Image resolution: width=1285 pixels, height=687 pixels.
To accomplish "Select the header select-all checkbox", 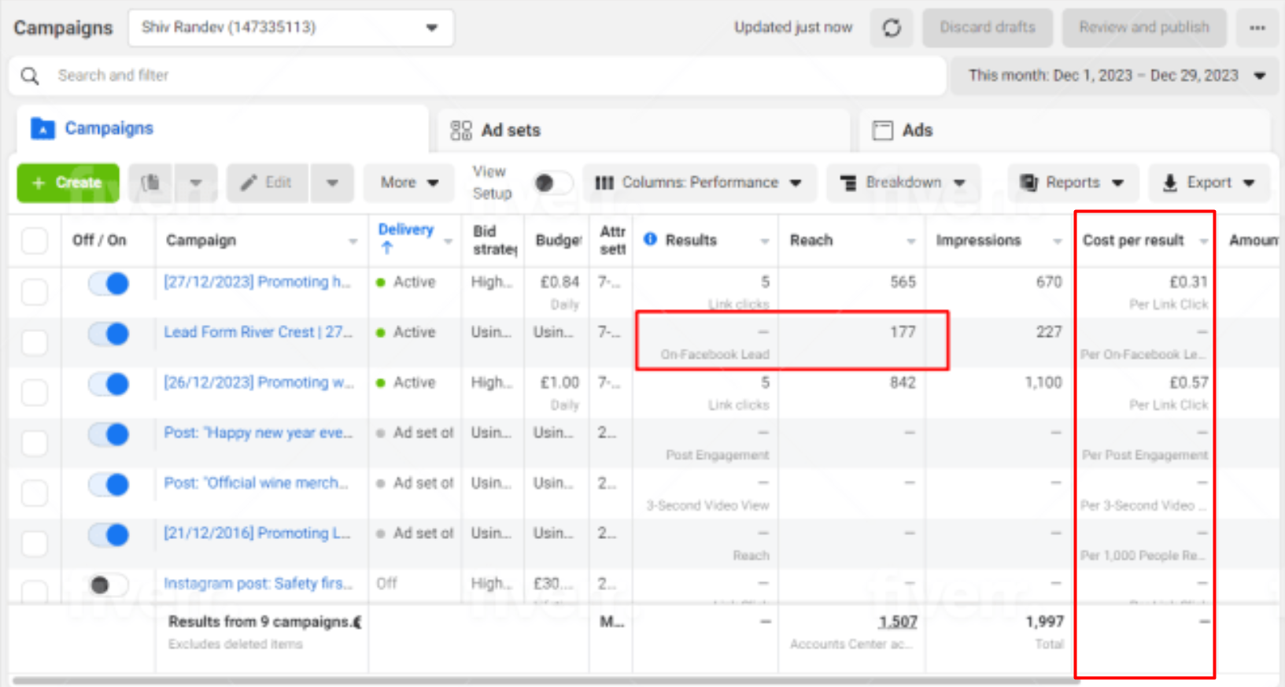I will (x=35, y=241).
